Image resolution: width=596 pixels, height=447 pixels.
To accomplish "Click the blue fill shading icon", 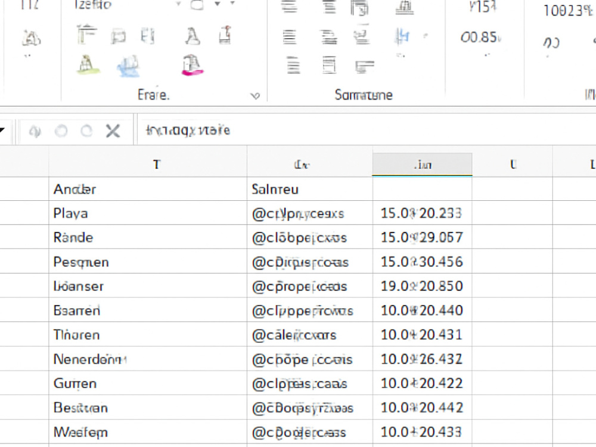I will point(128,66).
